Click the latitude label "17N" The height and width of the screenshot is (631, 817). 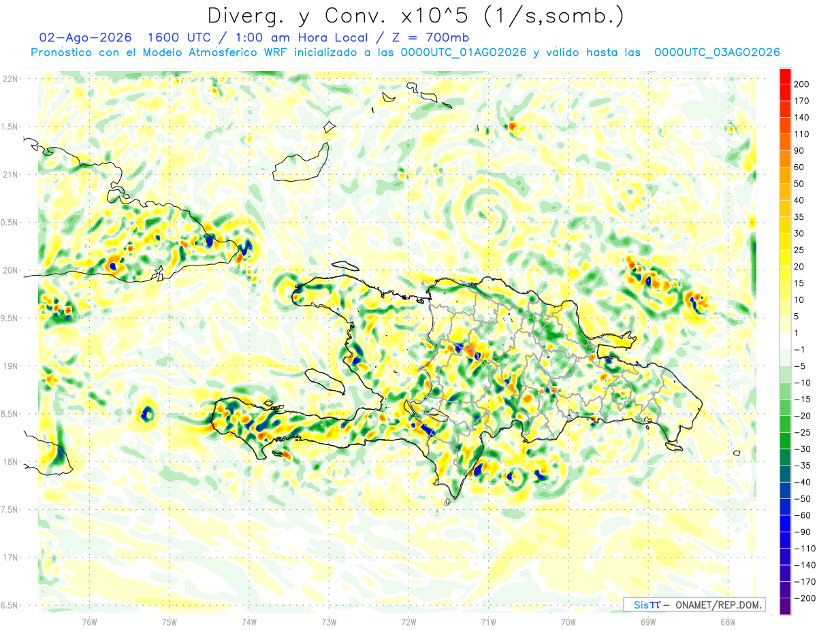10,557
